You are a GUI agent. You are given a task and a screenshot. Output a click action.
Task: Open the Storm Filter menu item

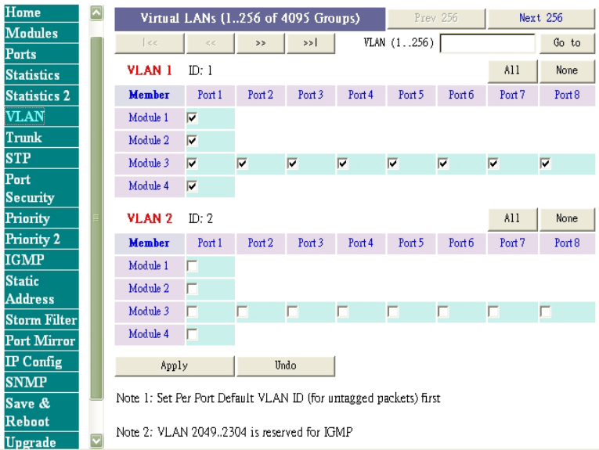point(41,319)
